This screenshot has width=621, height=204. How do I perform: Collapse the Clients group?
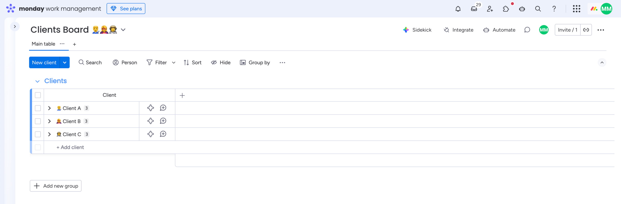[38, 81]
